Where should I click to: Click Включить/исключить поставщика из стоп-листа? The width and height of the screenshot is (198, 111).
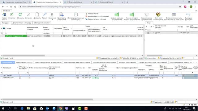pyautogui.click(x=174, y=16)
